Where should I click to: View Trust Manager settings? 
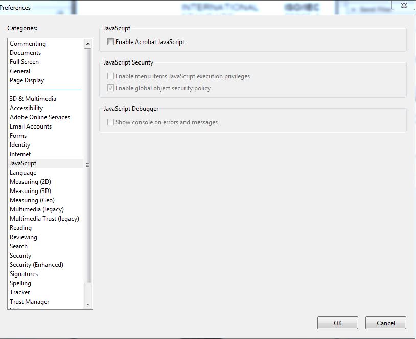(29, 301)
